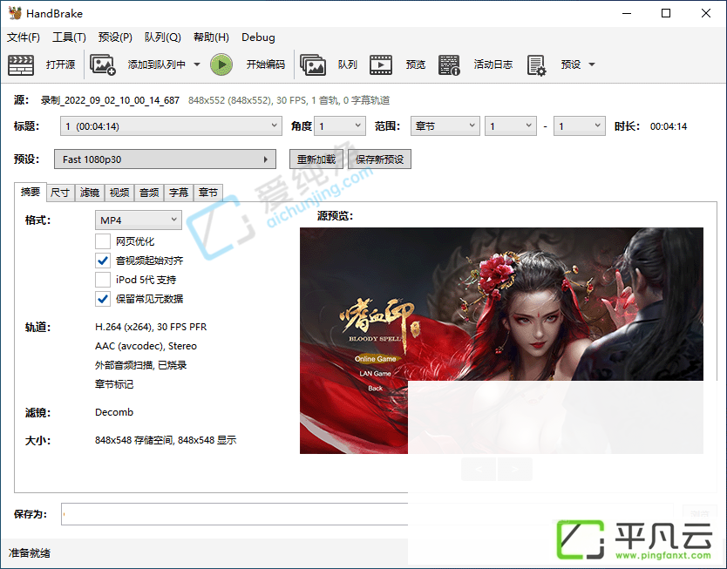Click the 活动日志 toolbar label
The height and width of the screenshot is (569, 727).
click(493, 64)
